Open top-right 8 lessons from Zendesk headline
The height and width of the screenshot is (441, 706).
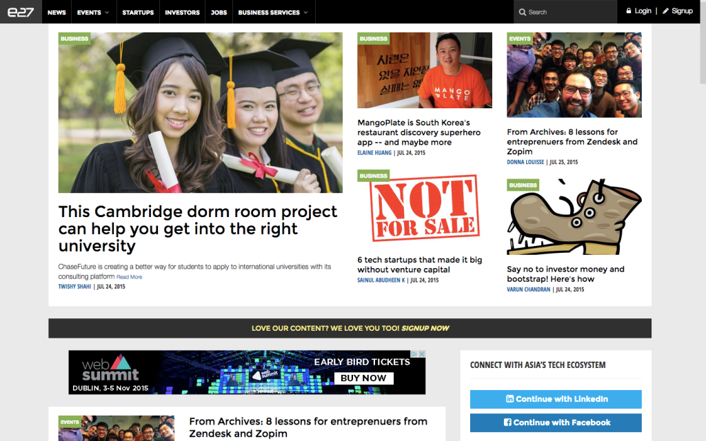(572, 142)
